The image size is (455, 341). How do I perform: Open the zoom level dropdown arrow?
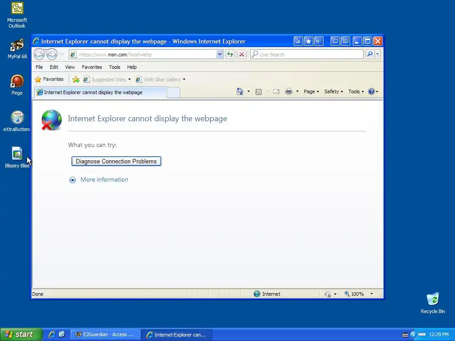click(371, 294)
